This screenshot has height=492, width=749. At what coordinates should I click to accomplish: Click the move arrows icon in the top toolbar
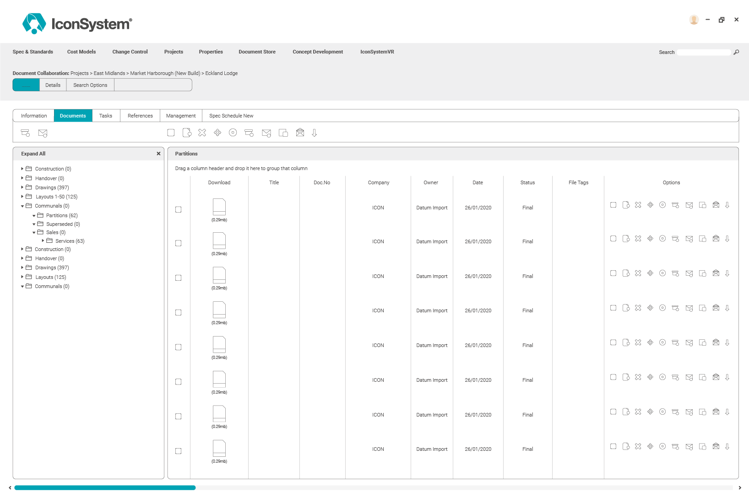(217, 133)
